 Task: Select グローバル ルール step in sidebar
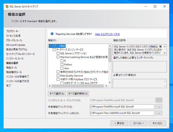(x=14, y=40)
